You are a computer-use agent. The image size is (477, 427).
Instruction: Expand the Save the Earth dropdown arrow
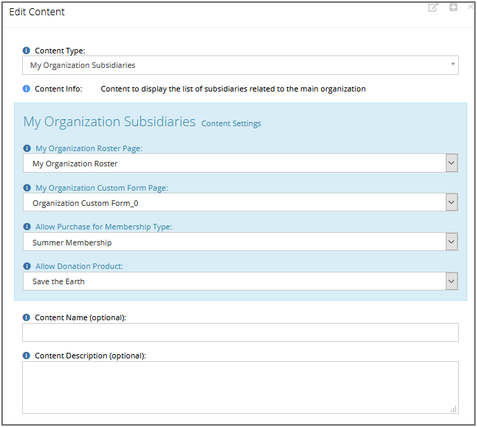[x=452, y=281]
